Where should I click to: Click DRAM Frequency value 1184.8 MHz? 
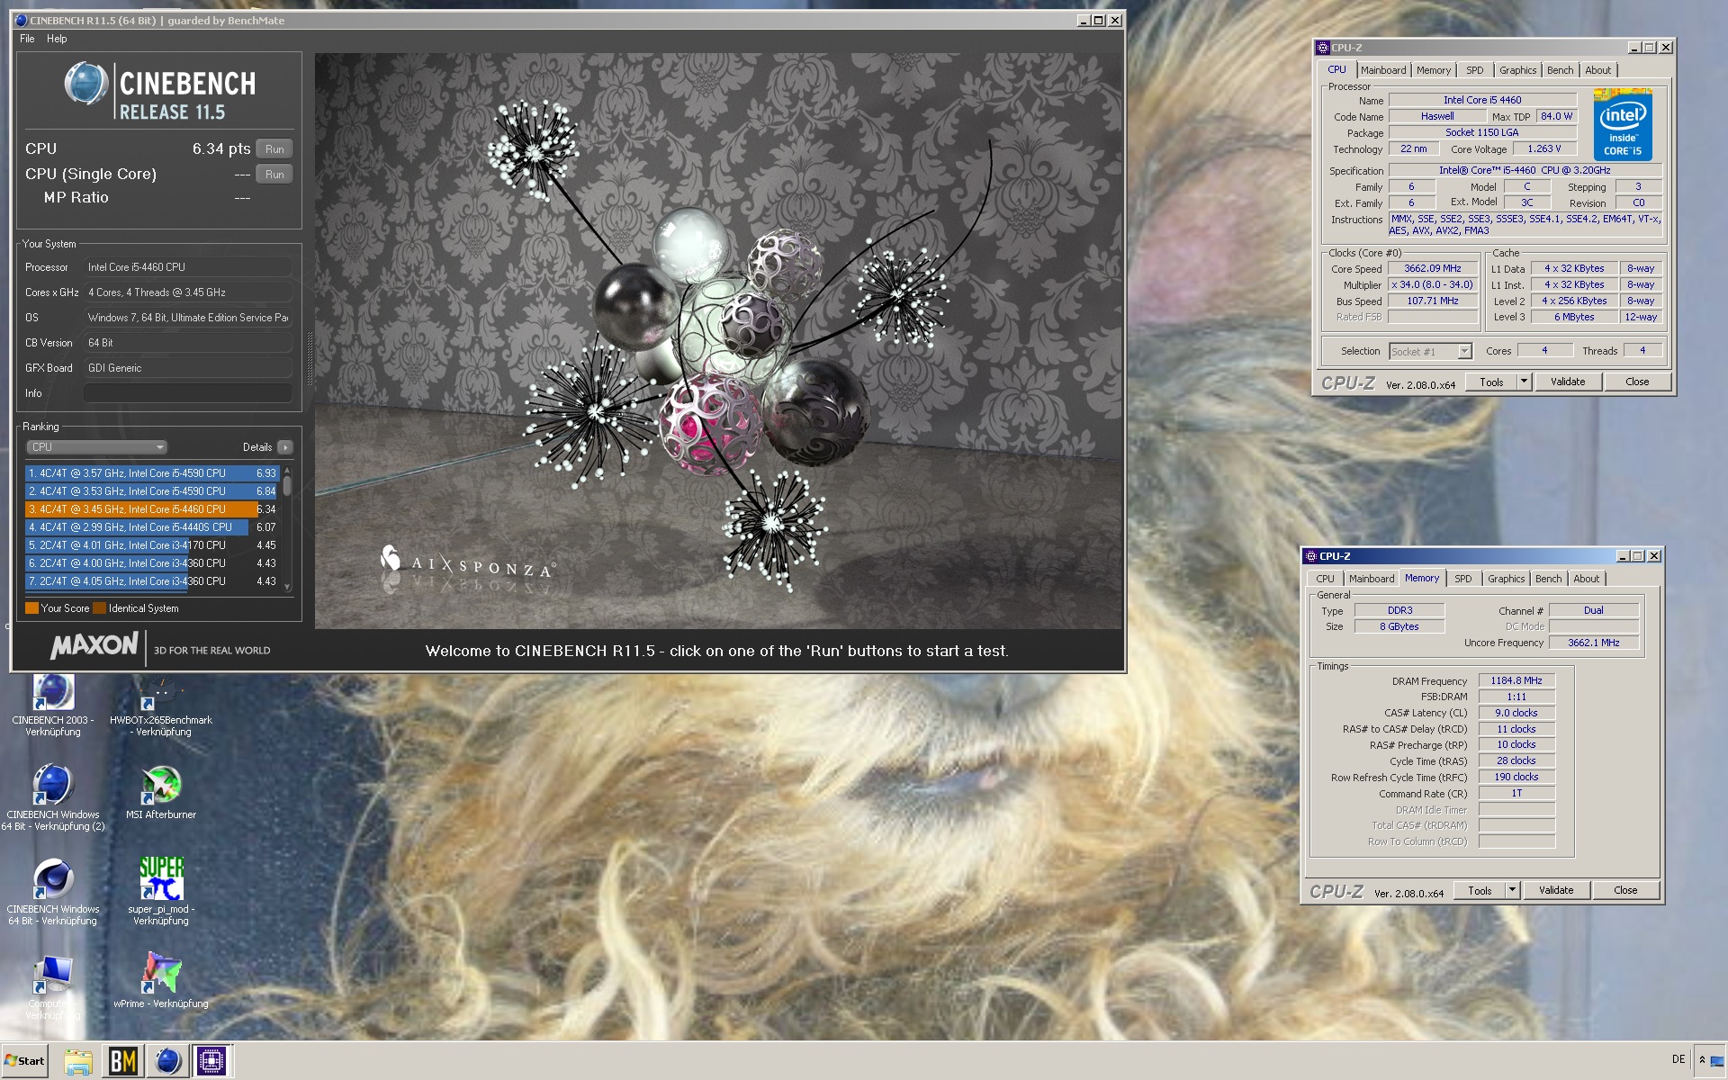coord(1516,681)
